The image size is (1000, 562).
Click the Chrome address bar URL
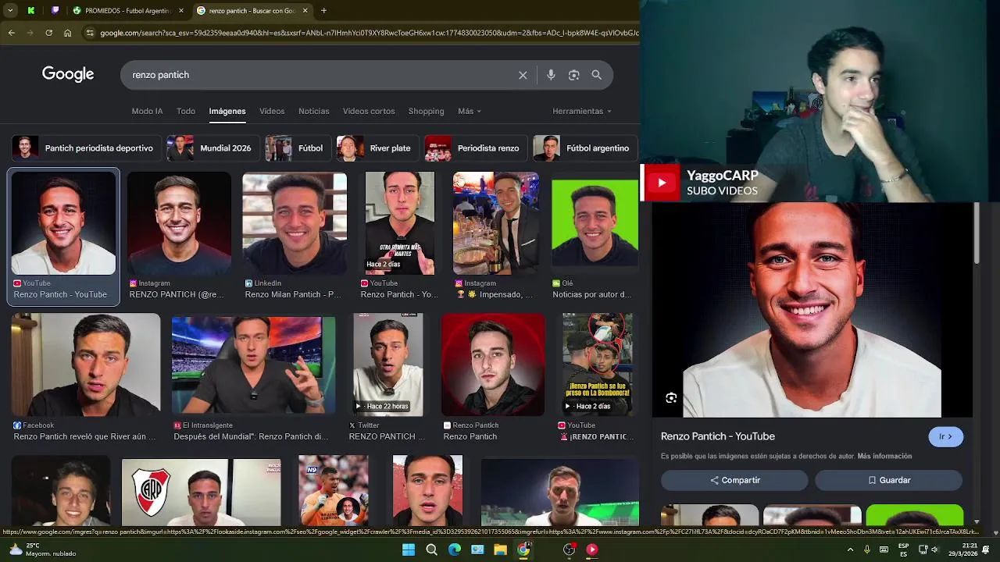click(x=367, y=33)
